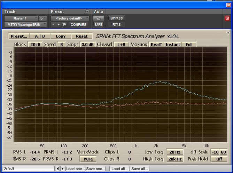The height and width of the screenshot is (173, 233).
Task: Go to previous program with left arrow
Action: tap(57, 168)
